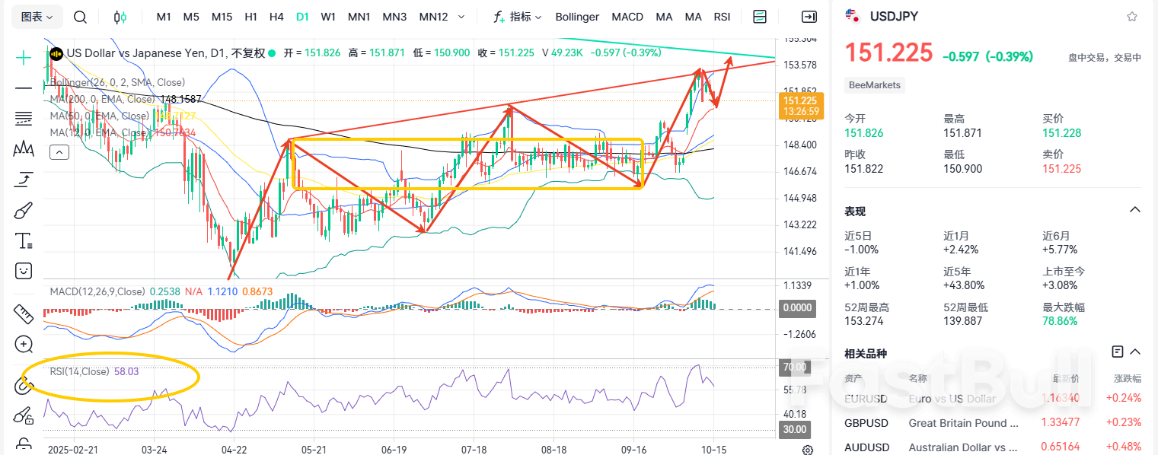
Task: Toggle the right side panel
Action: (x=809, y=17)
